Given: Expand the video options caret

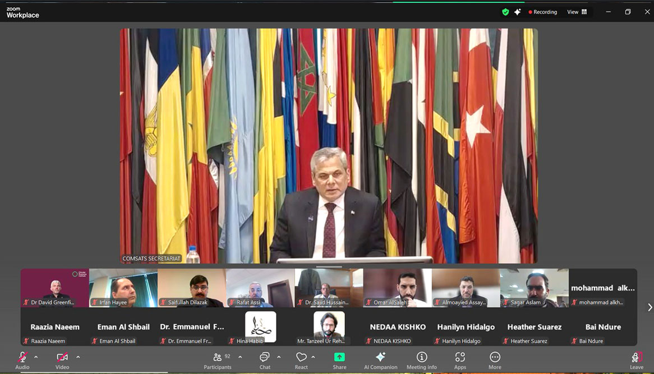Looking at the screenshot, I should [x=78, y=357].
